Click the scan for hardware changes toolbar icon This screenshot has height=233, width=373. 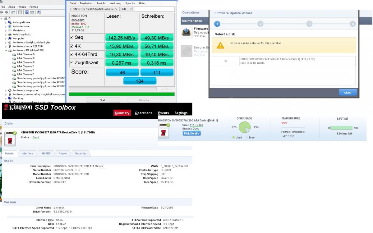pos(39,12)
